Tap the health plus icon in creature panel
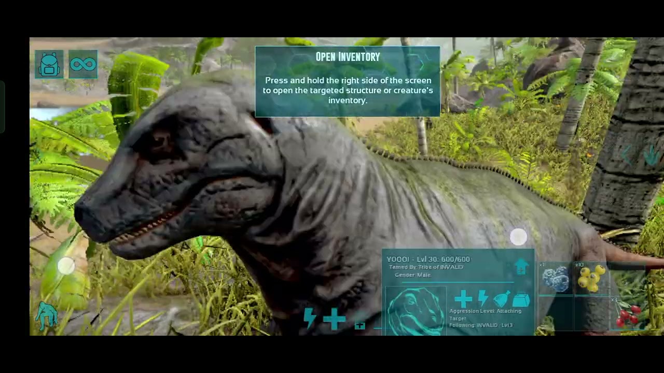 pyautogui.click(x=463, y=299)
